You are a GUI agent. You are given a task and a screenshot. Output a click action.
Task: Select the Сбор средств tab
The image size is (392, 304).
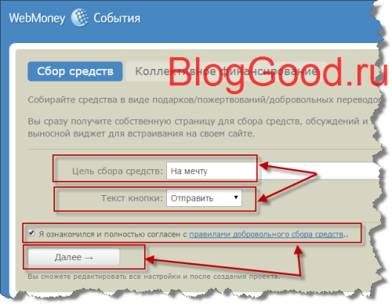click(x=75, y=71)
